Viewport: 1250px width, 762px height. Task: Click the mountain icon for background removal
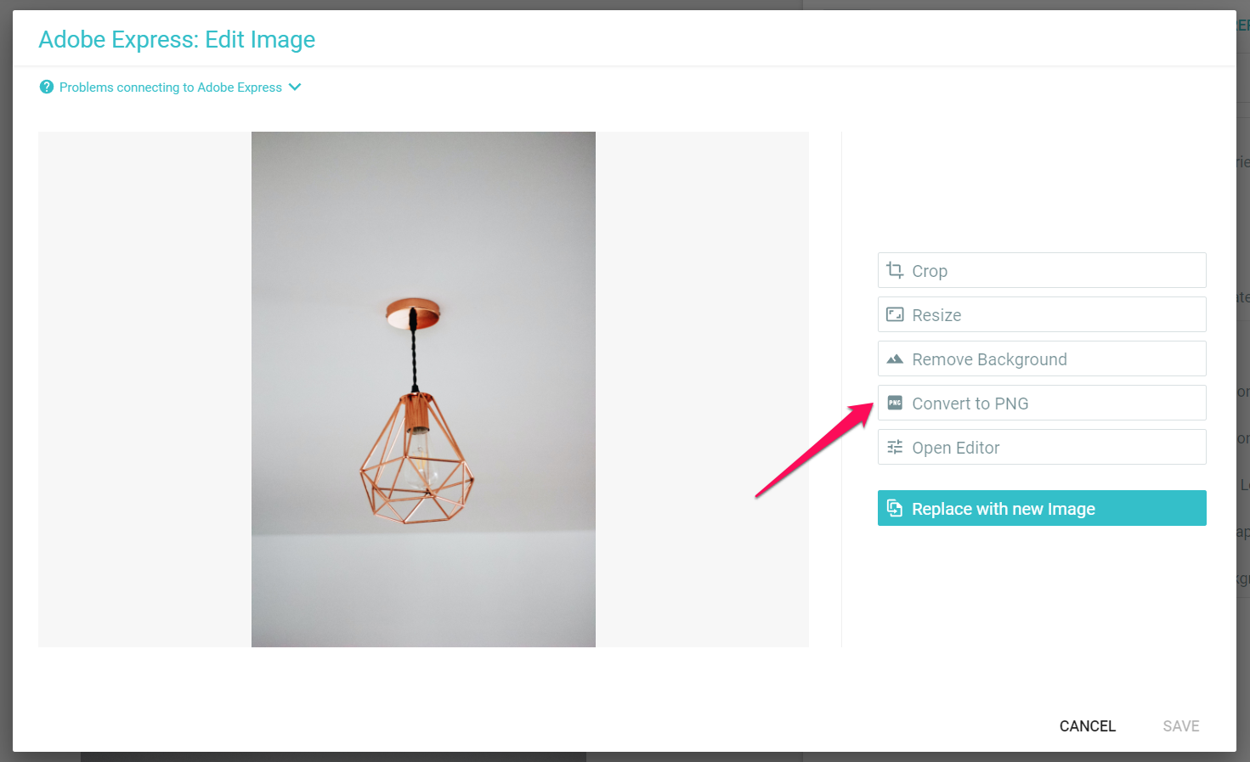(x=895, y=359)
